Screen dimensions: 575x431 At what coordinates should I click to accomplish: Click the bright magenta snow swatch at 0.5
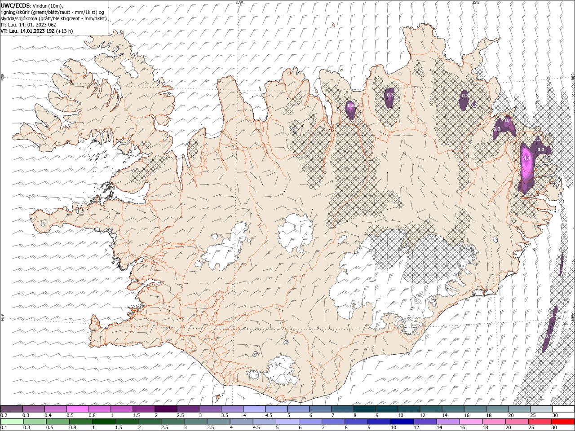coord(77,409)
